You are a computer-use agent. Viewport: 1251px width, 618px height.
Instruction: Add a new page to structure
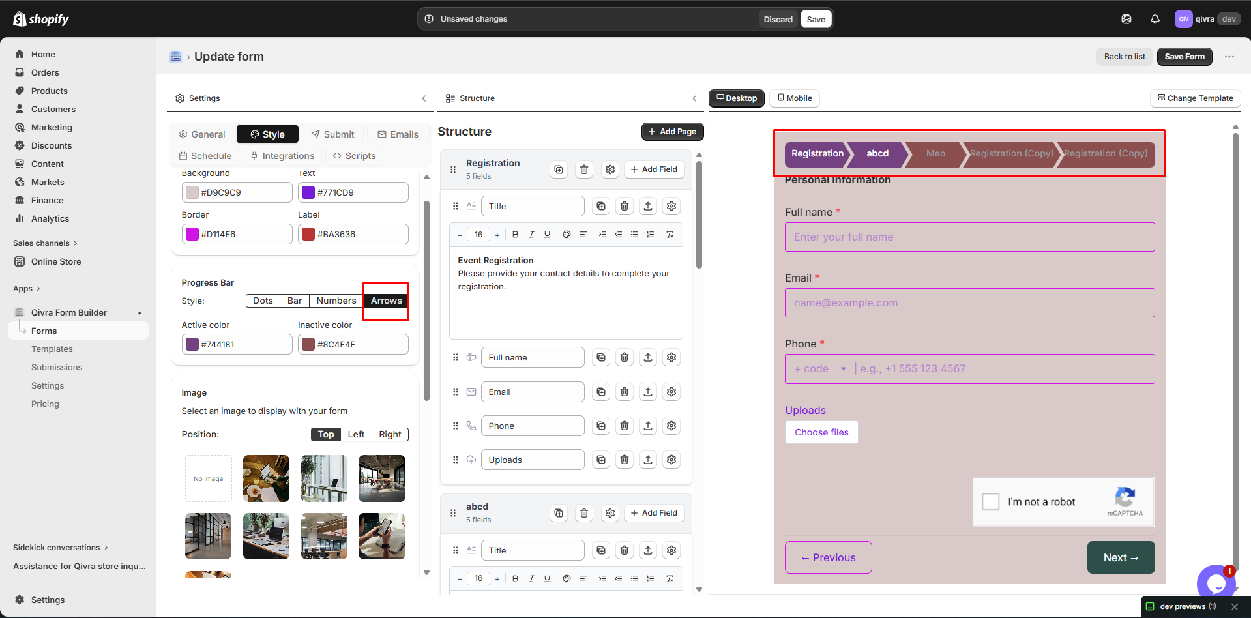coord(673,132)
